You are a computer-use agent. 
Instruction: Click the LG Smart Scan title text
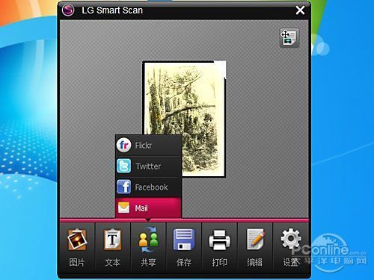pyautogui.click(x=112, y=10)
